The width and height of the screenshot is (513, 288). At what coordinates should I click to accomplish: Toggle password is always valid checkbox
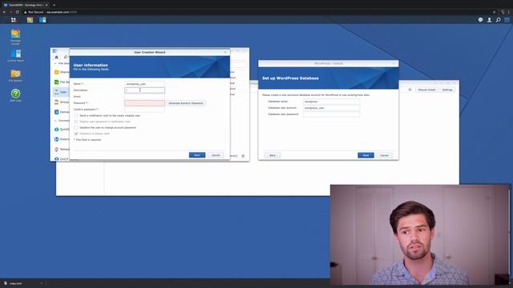76,134
